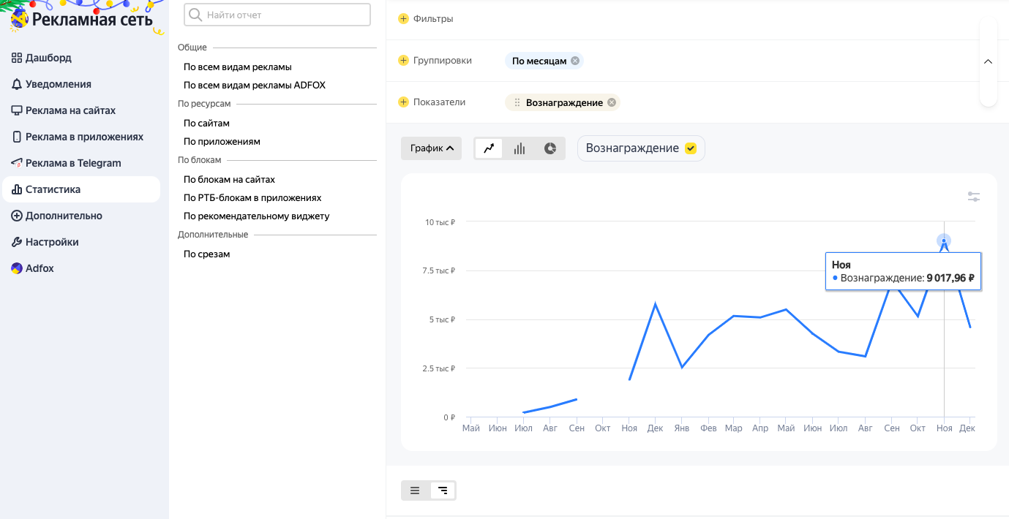Screen dimensions: 1009x519
Task: Add a metric via Показатели plus
Action: (x=403, y=102)
